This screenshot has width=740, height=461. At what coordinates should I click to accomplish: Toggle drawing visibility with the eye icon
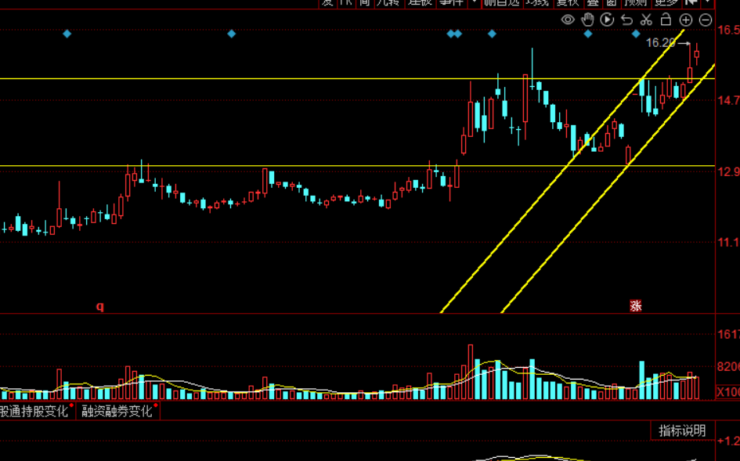click(x=568, y=20)
